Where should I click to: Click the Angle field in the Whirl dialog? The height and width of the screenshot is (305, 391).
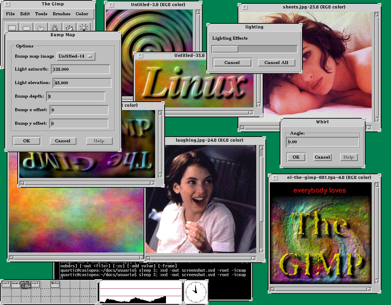coord(322,142)
